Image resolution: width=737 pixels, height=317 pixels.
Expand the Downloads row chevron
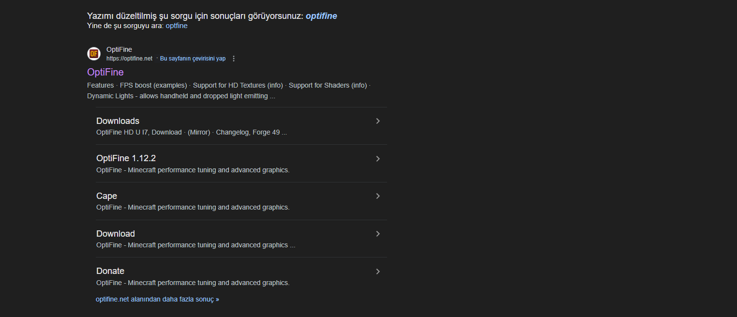pos(378,121)
